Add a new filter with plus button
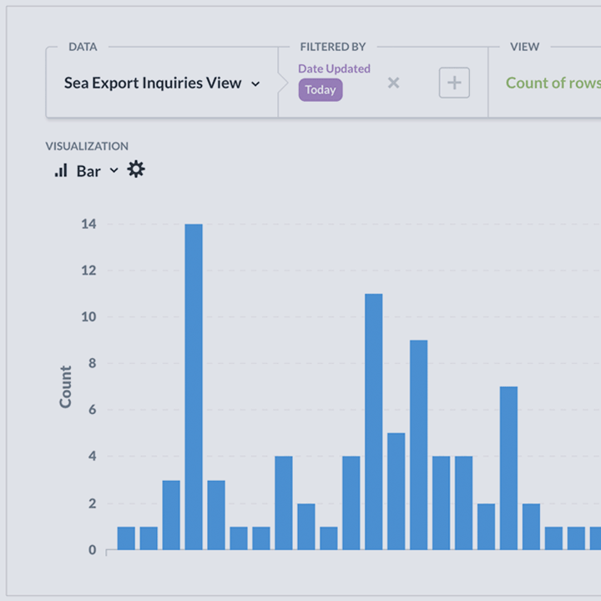This screenshot has width=601, height=601. tap(454, 83)
